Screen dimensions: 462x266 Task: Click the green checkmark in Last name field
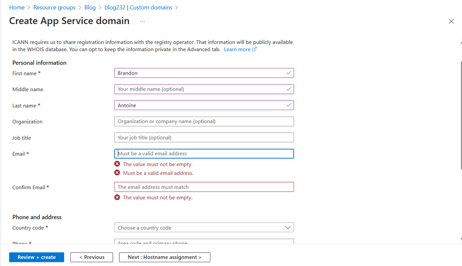coord(289,105)
